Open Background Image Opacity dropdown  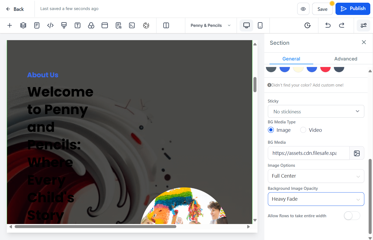[x=316, y=199]
